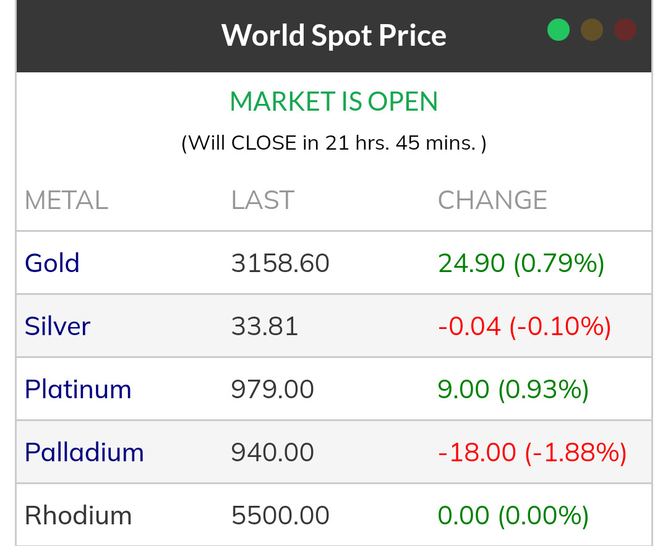Open the Silver metal link
This screenshot has width=668, height=546.
click(x=58, y=326)
